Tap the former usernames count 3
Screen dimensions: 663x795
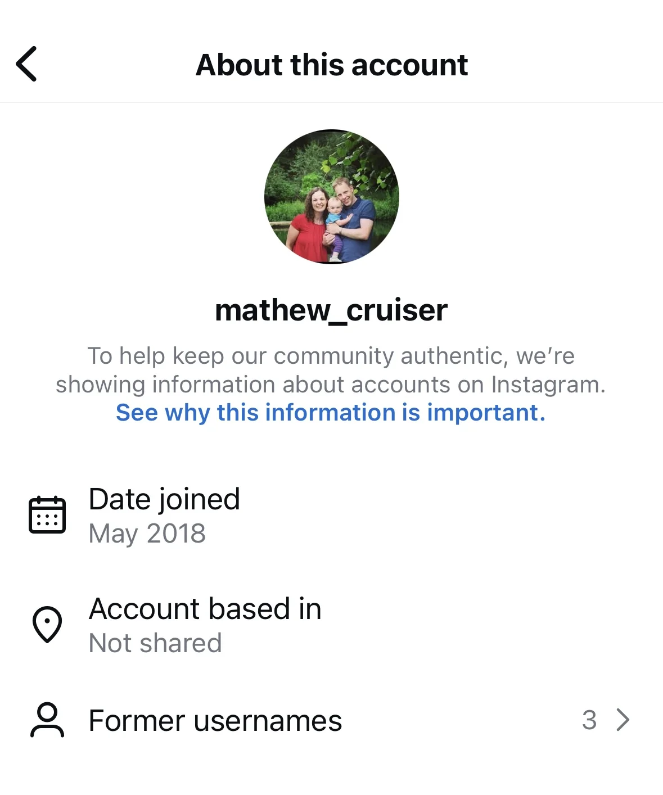click(589, 720)
